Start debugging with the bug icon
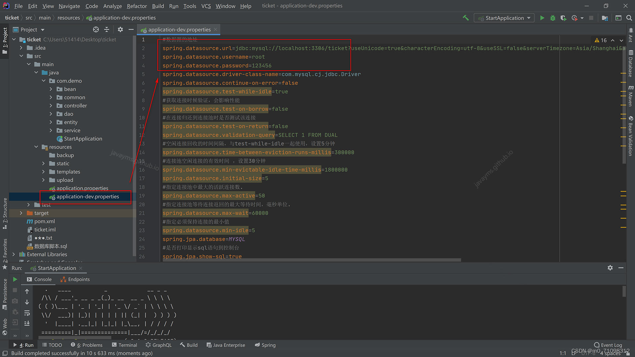635x357 pixels. point(553,18)
